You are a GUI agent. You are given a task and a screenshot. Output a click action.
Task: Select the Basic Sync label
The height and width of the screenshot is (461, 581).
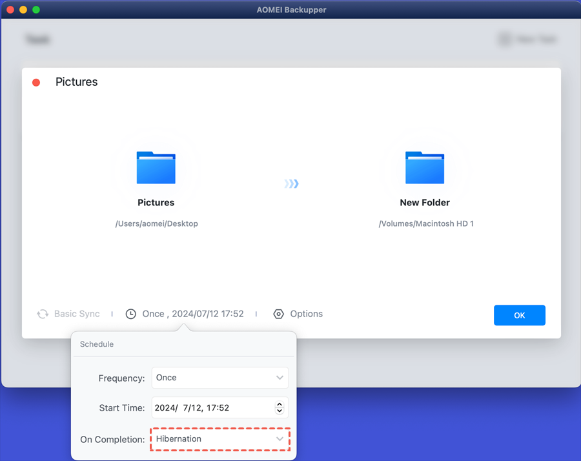[x=77, y=314]
